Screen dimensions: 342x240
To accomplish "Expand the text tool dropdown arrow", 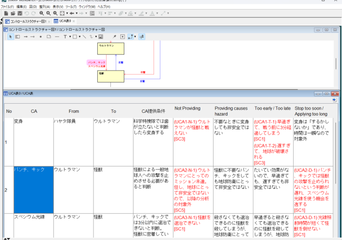I will click(70, 37).
